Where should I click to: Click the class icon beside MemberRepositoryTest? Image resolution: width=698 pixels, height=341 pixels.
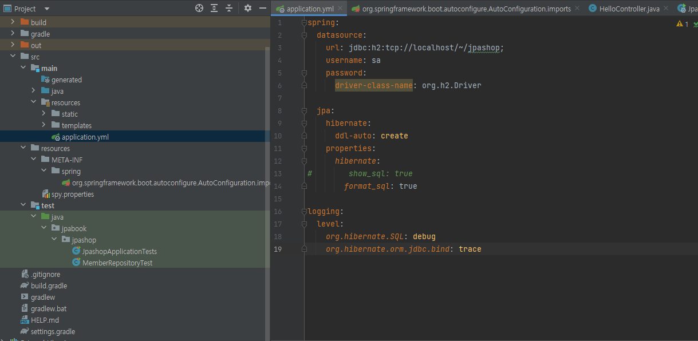(x=76, y=263)
